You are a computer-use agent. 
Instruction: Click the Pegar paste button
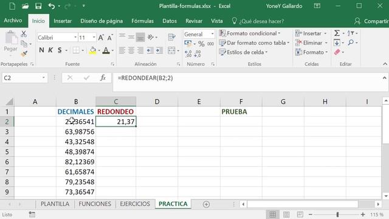pos(10,42)
